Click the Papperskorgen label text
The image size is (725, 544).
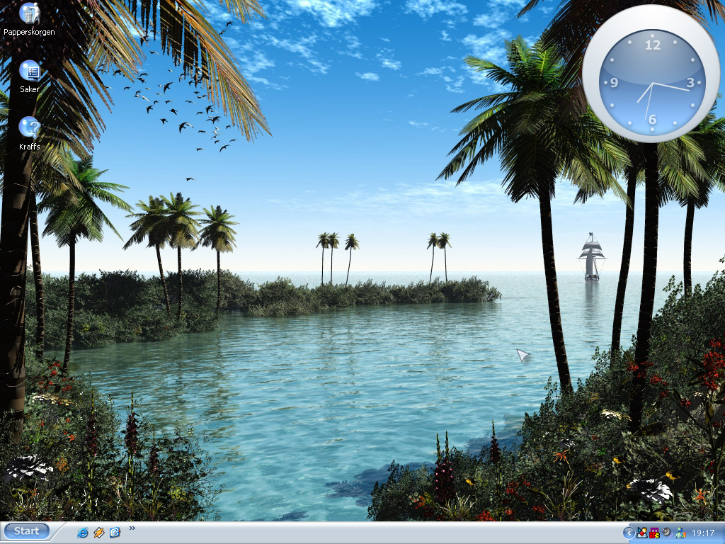coord(28,32)
